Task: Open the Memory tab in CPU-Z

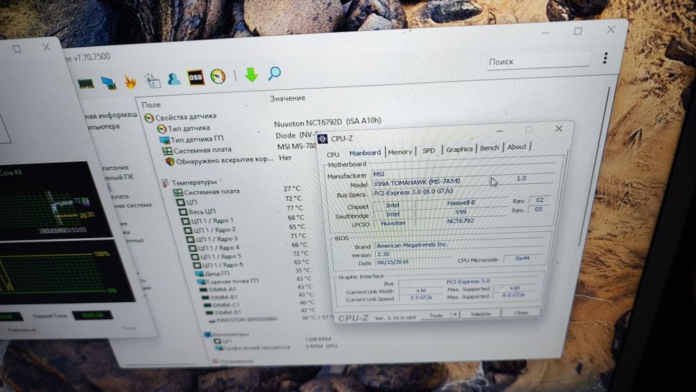Action: 400,152
